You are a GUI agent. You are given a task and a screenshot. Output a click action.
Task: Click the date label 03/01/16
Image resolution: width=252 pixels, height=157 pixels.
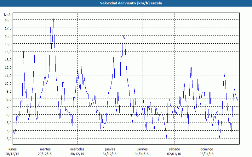coord(207,154)
